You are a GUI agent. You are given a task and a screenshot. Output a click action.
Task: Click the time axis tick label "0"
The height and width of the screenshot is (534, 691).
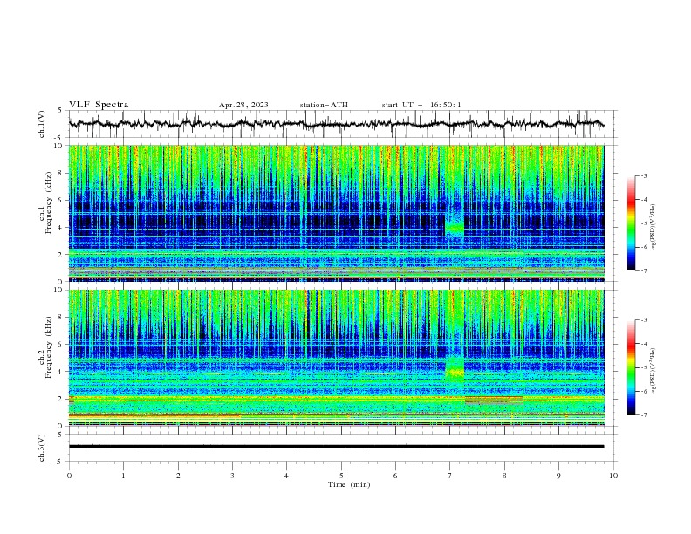click(69, 476)
